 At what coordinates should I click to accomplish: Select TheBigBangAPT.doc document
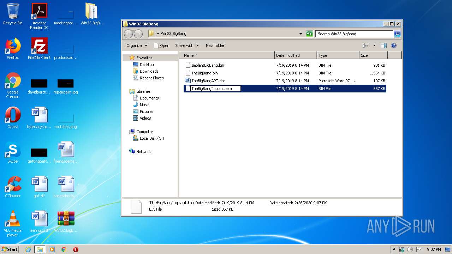tap(285, 81)
